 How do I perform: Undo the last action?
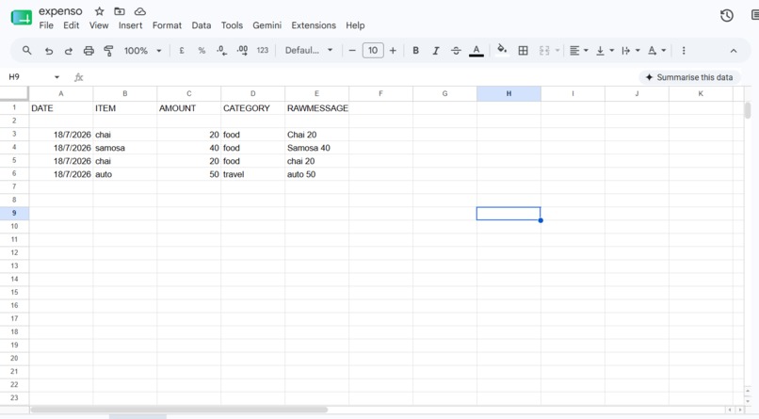pyautogui.click(x=48, y=51)
